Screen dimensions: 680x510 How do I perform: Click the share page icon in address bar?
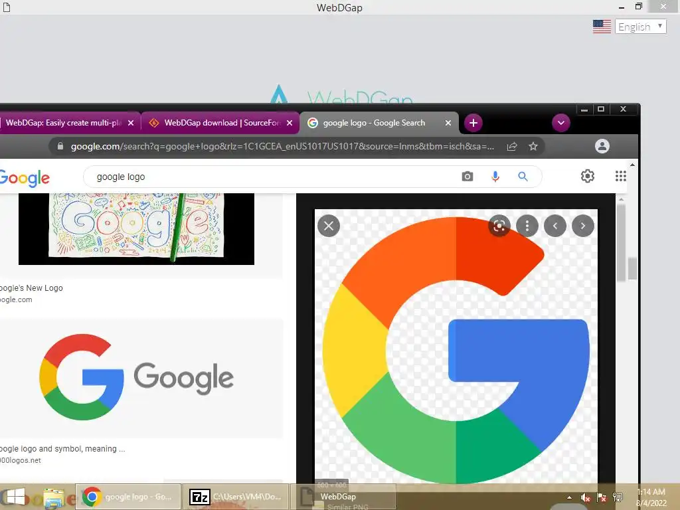tap(512, 147)
